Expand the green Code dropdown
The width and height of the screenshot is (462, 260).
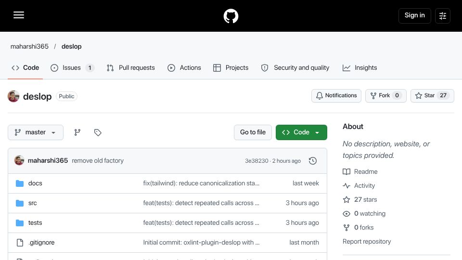301,132
